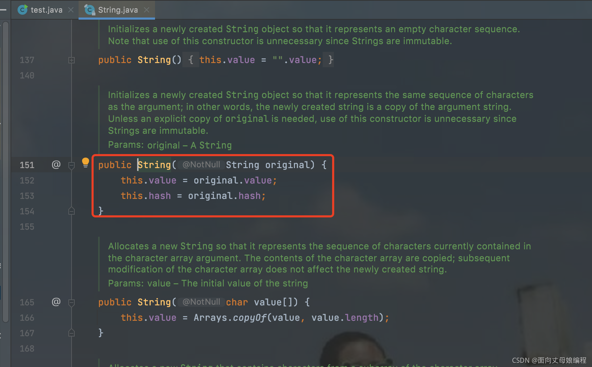This screenshot has height=367, width=592.
Task: Click line number 137 in the gutter
Action: (x=27, y=60)
